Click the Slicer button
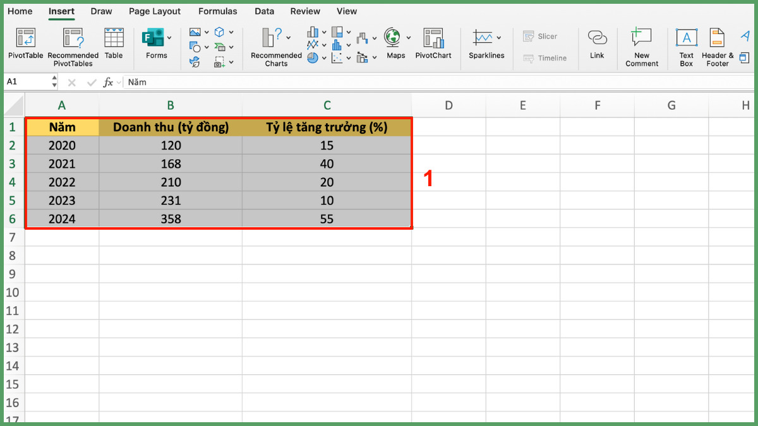Screen dimensions: 758x426 click(540, 37)
